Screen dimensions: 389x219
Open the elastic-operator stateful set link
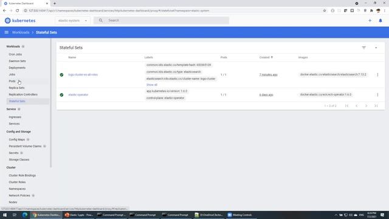point(78,95)
